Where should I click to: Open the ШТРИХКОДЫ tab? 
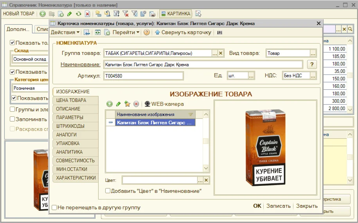pos(70,126)
